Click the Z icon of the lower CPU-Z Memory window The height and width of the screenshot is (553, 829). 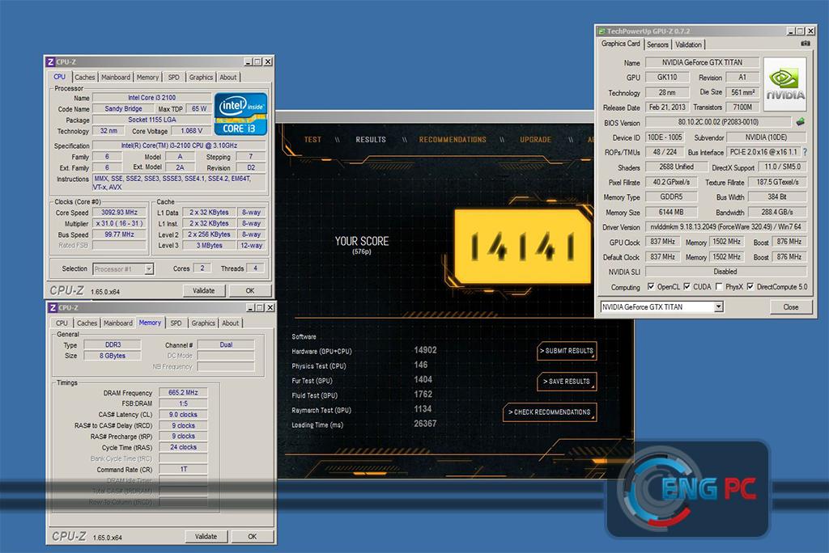53,307
